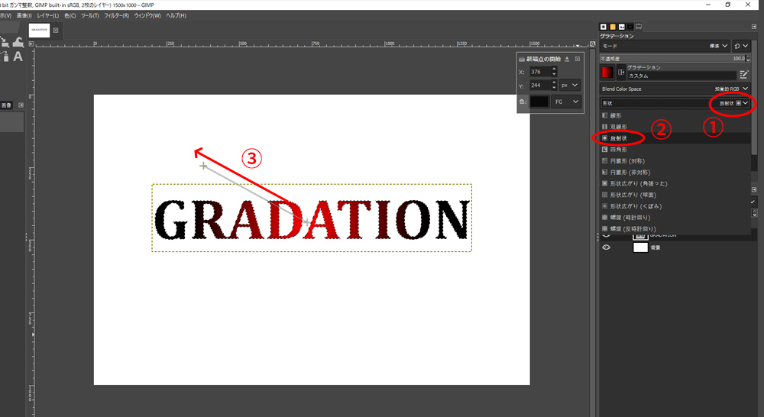Minimize the GIMP window
764x417 pixels.
coord(708,5)
